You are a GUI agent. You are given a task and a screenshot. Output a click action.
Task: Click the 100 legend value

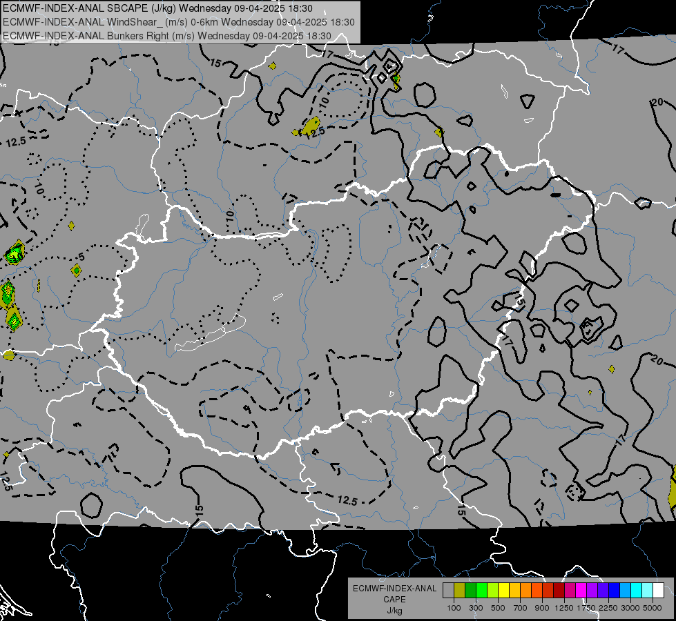click(454, 608)
